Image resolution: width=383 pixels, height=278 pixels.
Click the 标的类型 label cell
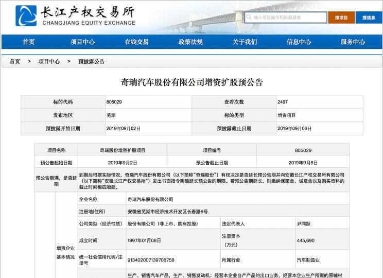pos(234,115)
